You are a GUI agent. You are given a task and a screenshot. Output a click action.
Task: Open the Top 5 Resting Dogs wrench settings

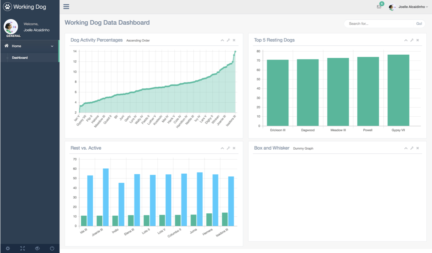click(x=412, y=40)
